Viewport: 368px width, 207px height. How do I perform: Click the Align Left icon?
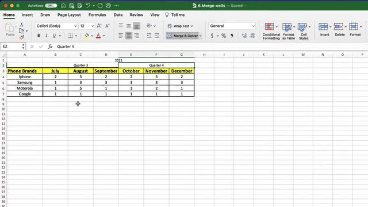coord(121,36)
